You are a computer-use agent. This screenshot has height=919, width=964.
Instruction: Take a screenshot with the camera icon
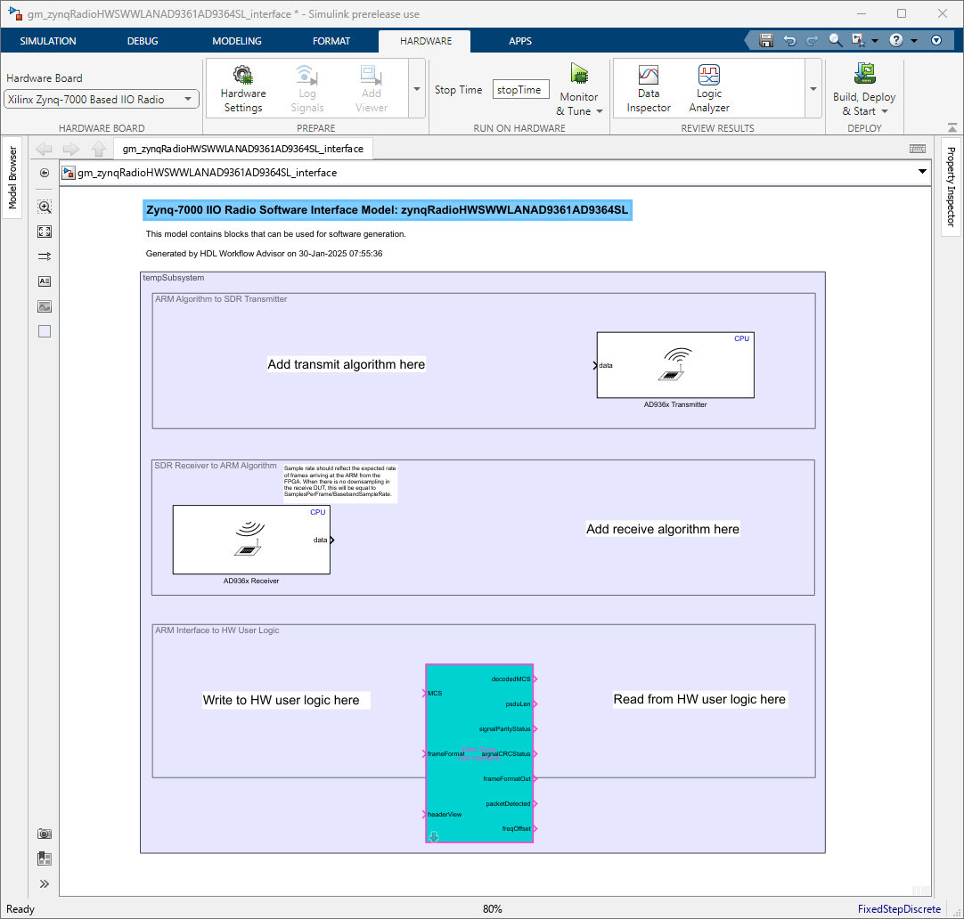click(x=45, y=834)
